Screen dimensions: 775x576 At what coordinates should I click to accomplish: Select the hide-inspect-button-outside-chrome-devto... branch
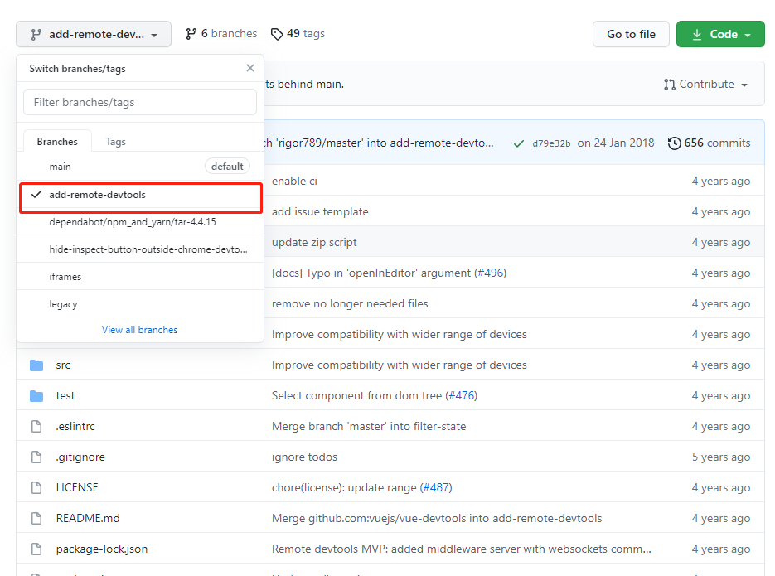pos(140,249)
